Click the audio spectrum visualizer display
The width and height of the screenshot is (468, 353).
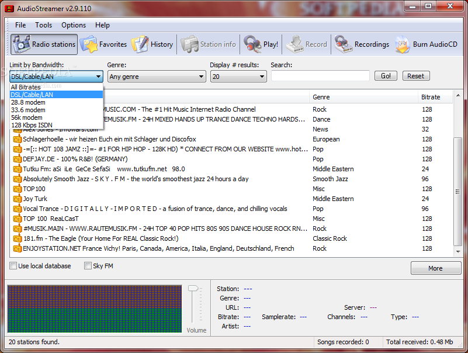click(95, 309)
